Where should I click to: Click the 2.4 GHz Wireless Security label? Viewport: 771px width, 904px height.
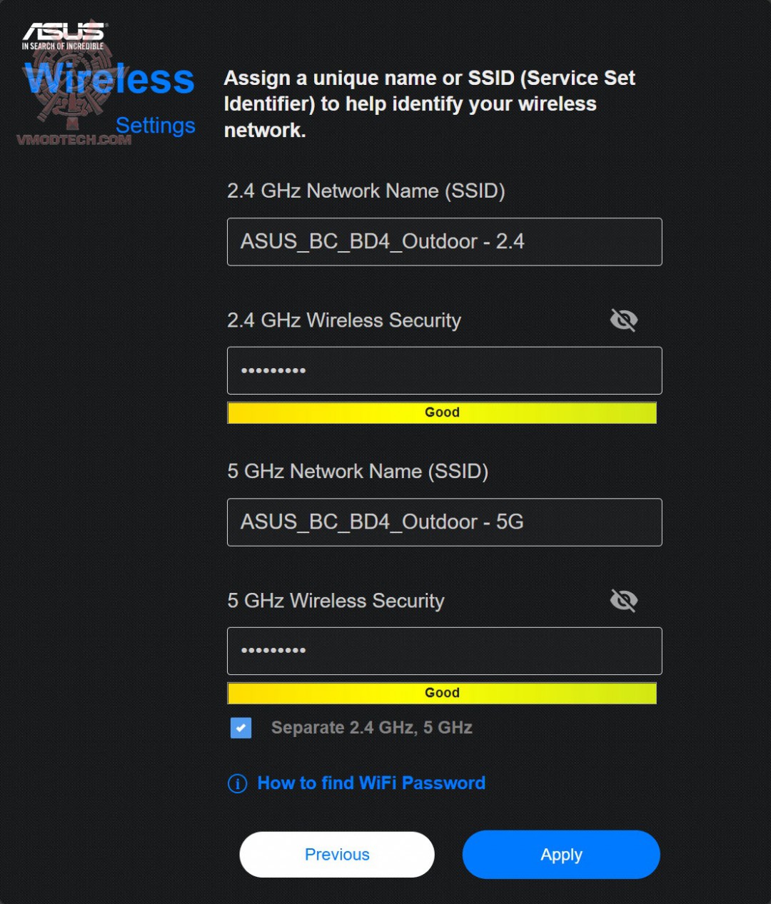click(344, 320)
